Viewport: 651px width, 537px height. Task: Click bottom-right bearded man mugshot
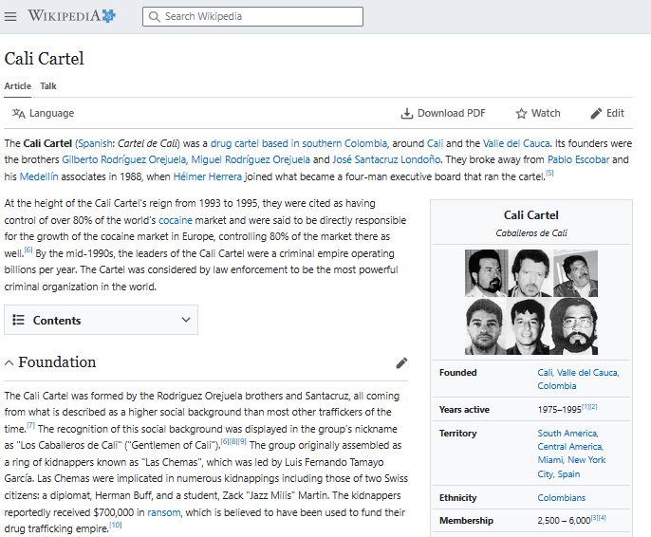coord(573,326)
